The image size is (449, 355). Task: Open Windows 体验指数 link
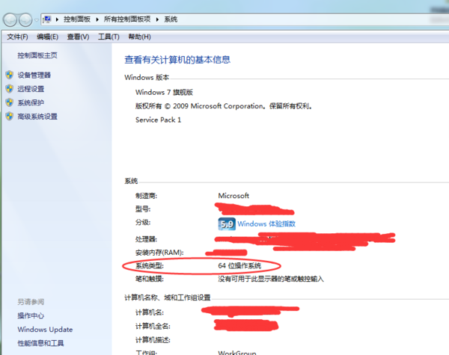pos(266,223)
